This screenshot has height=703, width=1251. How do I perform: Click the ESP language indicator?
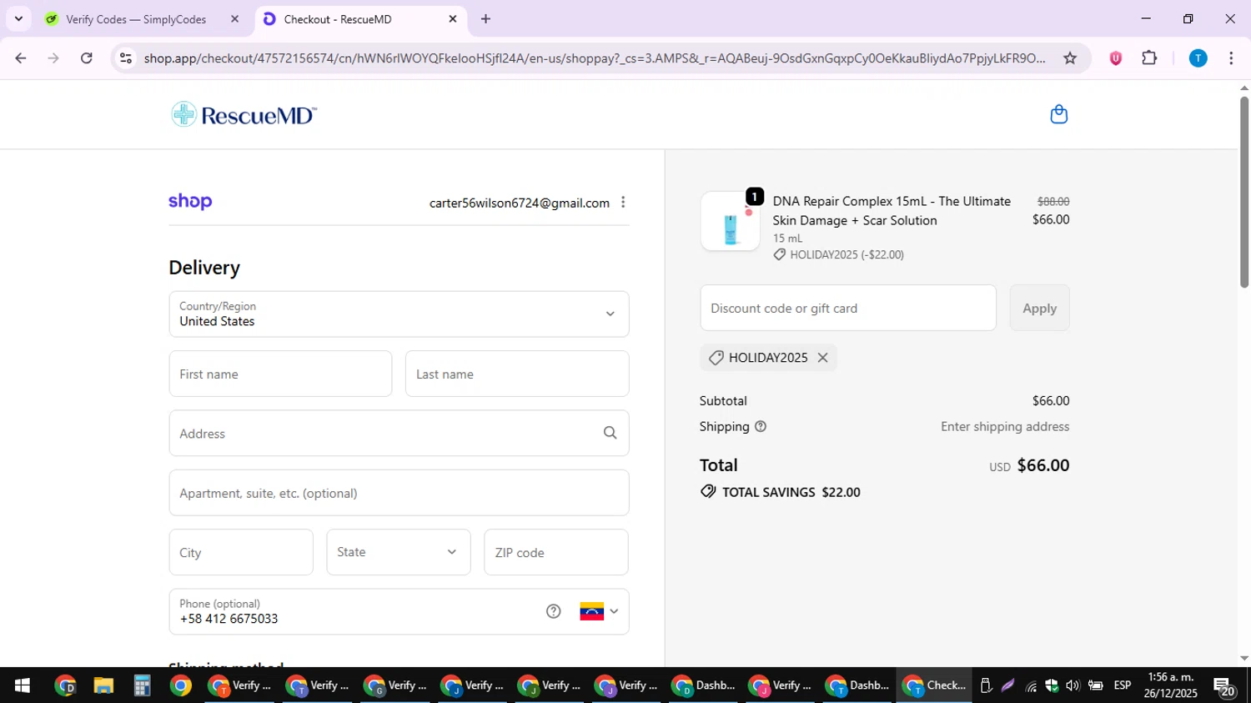[1123, 685]
